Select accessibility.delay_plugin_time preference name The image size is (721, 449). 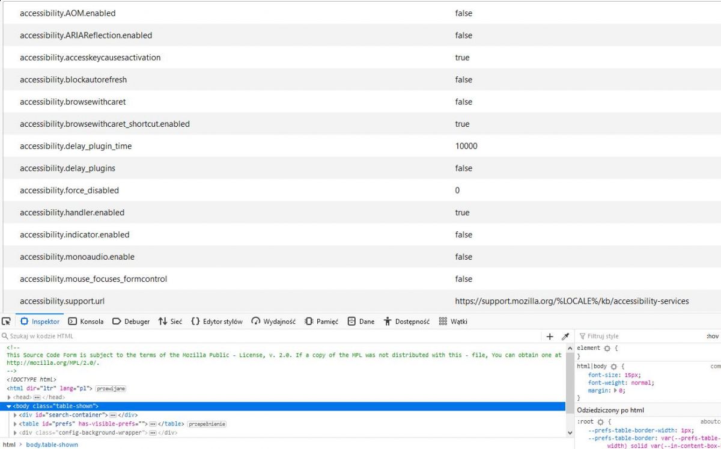76,146
